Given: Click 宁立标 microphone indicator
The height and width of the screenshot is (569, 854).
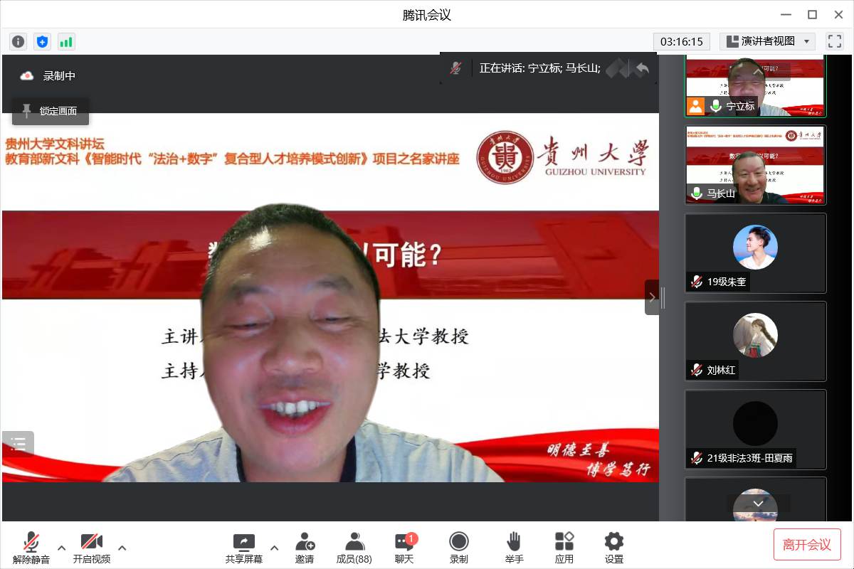Looking at the screenshot, I should click(x=715, y=106).
